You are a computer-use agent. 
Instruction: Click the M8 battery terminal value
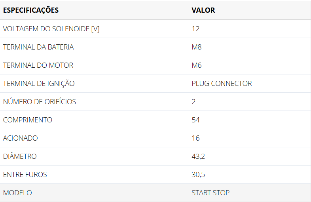pos(197,47)
